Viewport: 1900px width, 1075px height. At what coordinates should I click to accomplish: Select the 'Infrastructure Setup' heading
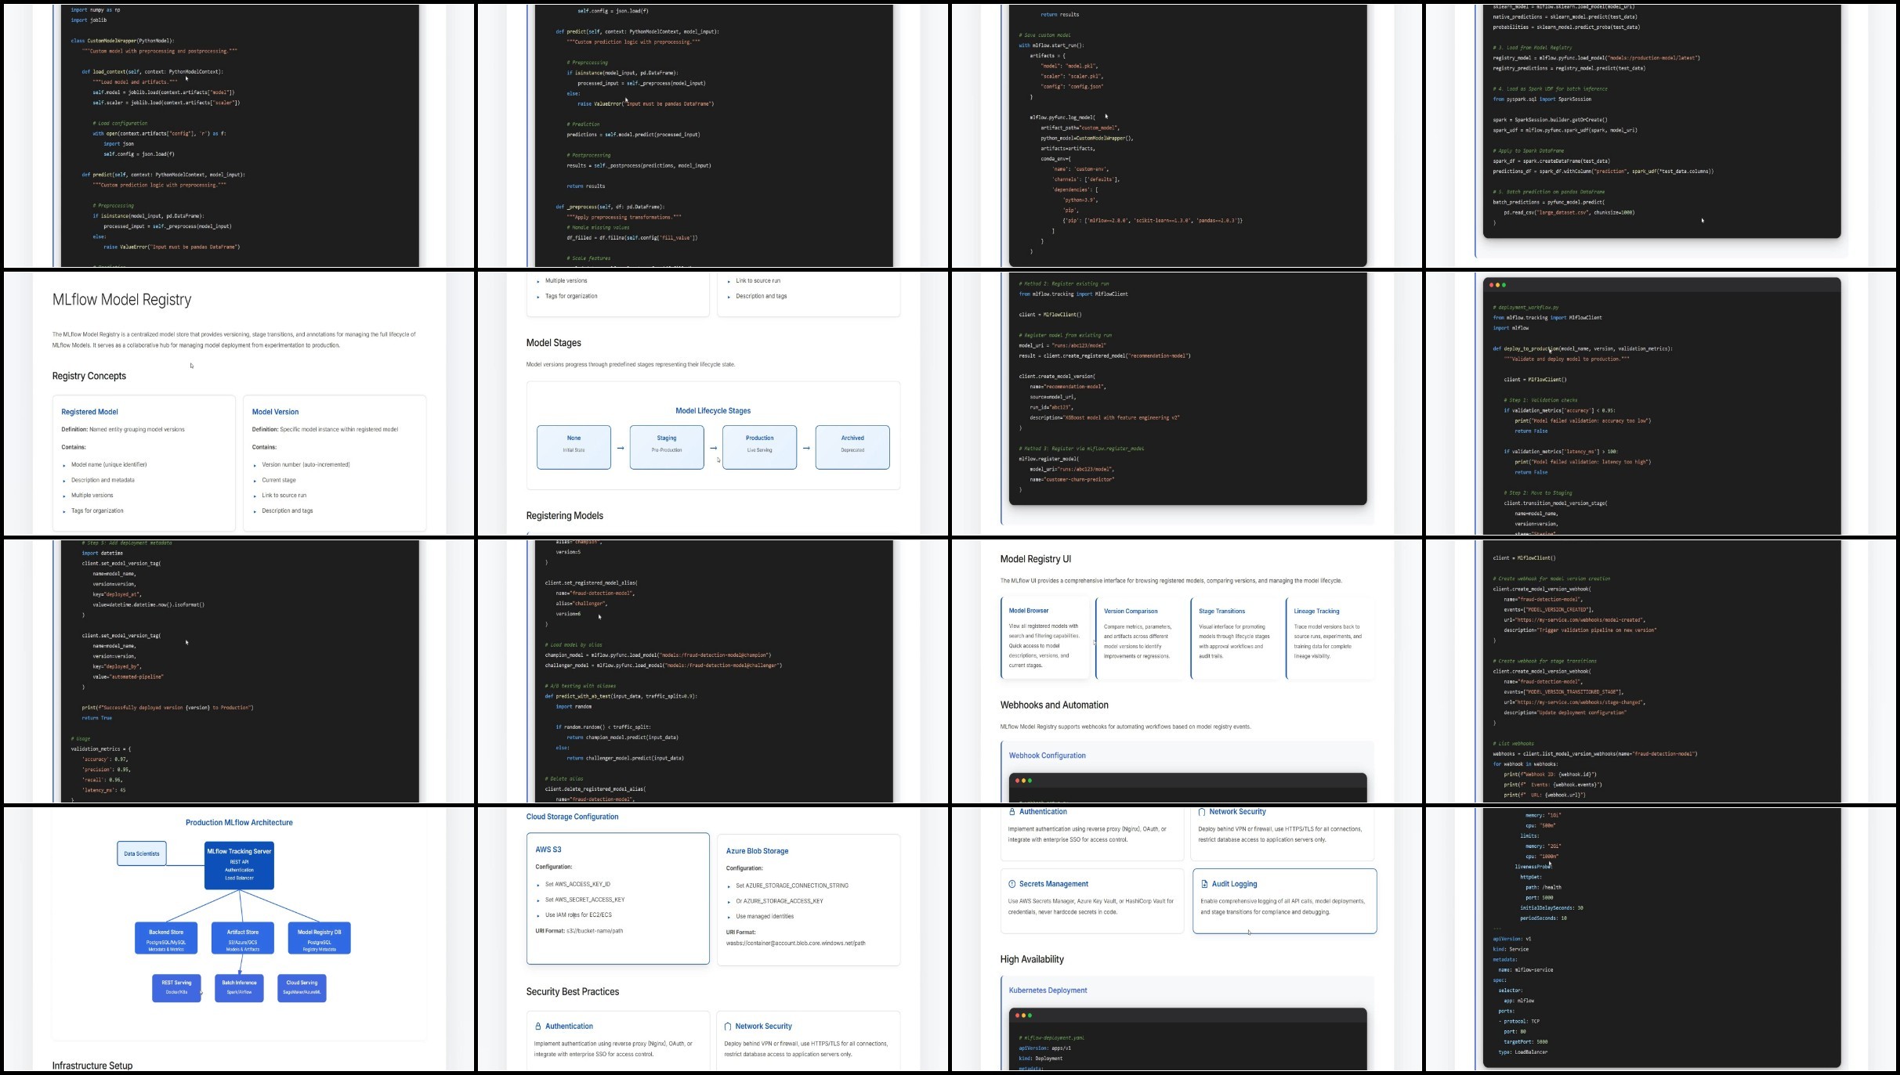point(92,1066)
